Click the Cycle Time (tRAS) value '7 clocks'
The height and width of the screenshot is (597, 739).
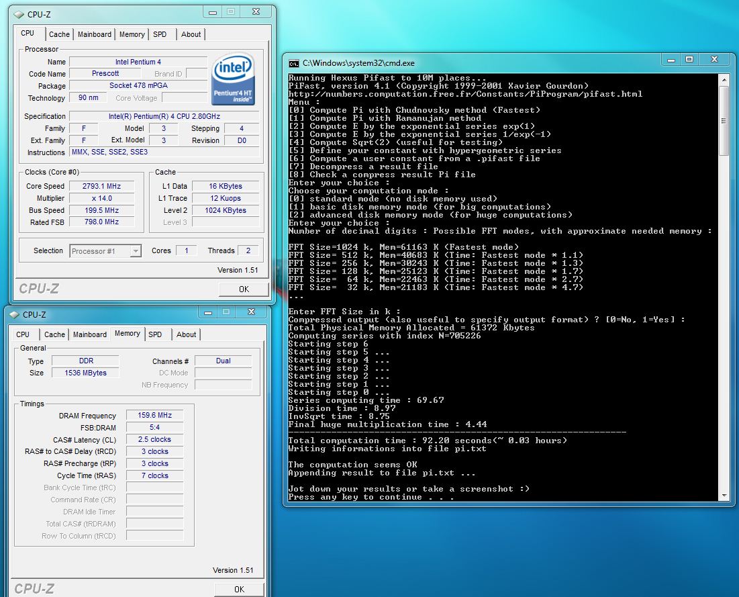point(154,475)
